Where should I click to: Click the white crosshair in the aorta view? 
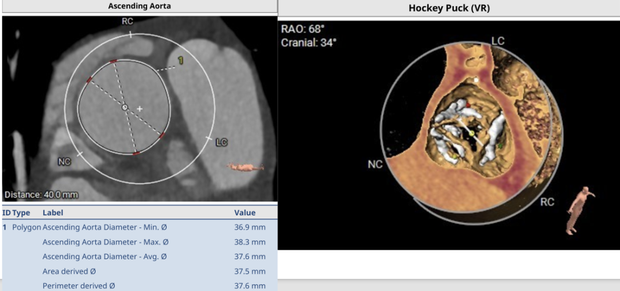pyautogui.click(x=139, y=108)
